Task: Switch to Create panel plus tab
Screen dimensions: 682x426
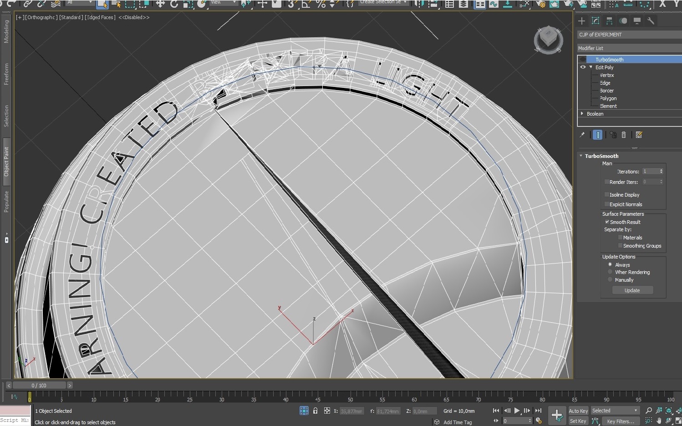Action: [581, 21]
